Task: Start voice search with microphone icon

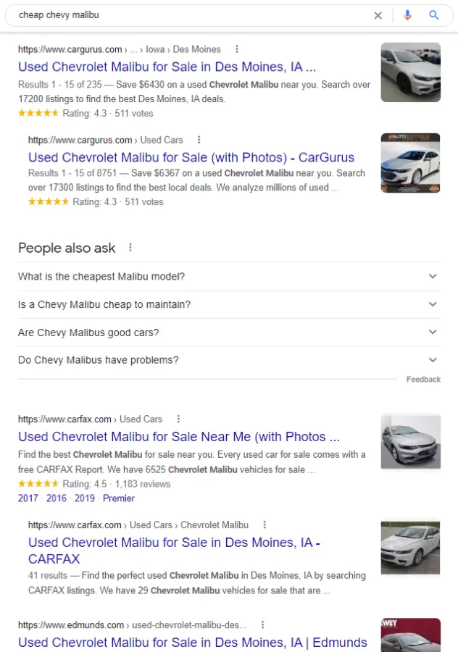Action: click(407, 15)
